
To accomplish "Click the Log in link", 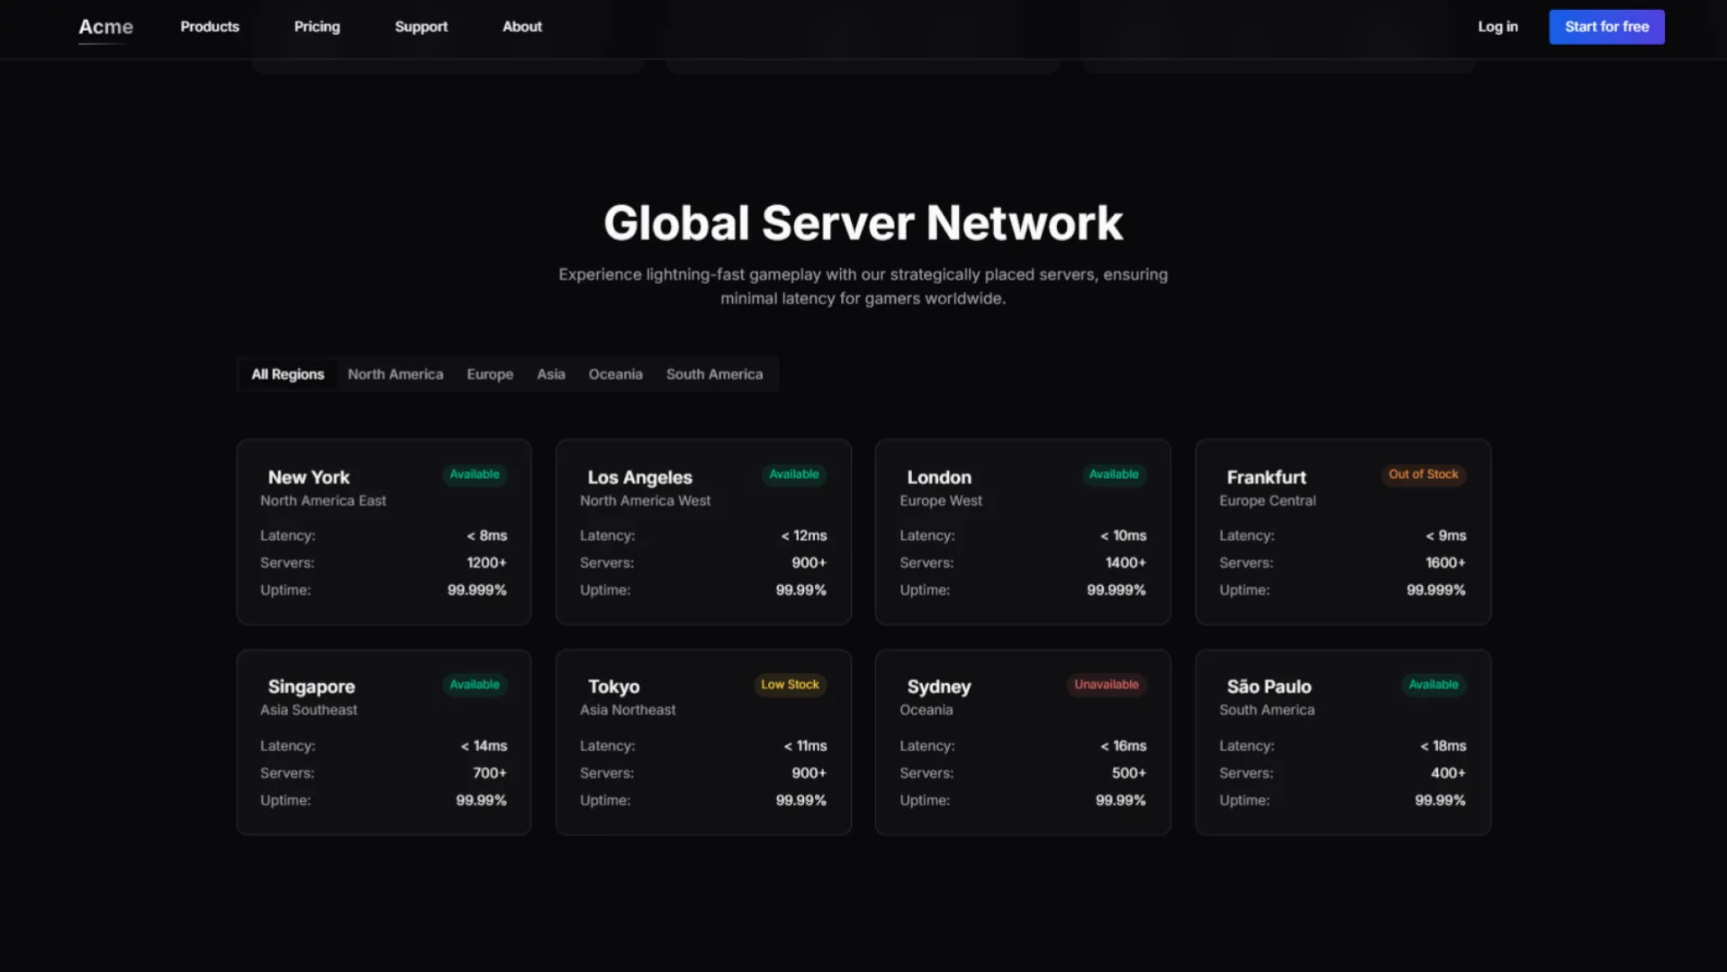I will coord(1496,27).
